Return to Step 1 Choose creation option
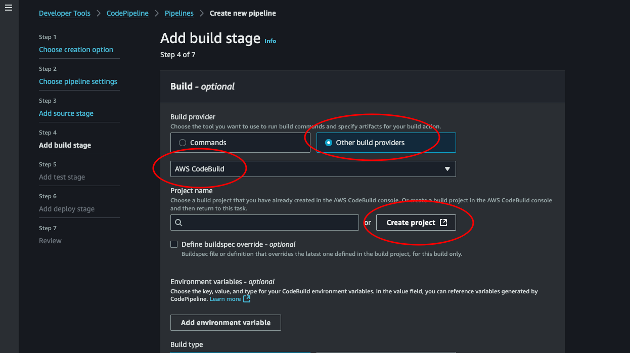630x353 pixels. pyautogui.click(x=76, y=50)
